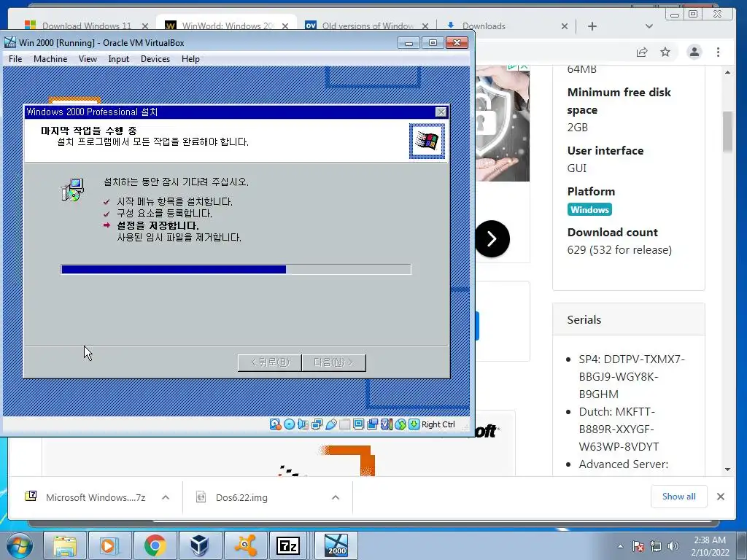This screenshot has height=560, width=747.
Task: Open the Windows Start orb
Action: pyautogui.click(x=19, y=545)
